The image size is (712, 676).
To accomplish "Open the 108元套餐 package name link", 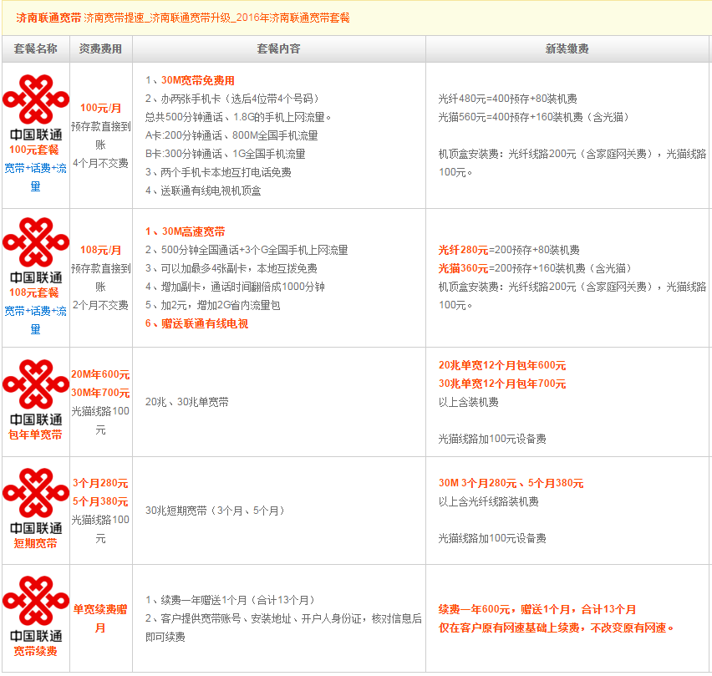I will (x=35, y=292).
